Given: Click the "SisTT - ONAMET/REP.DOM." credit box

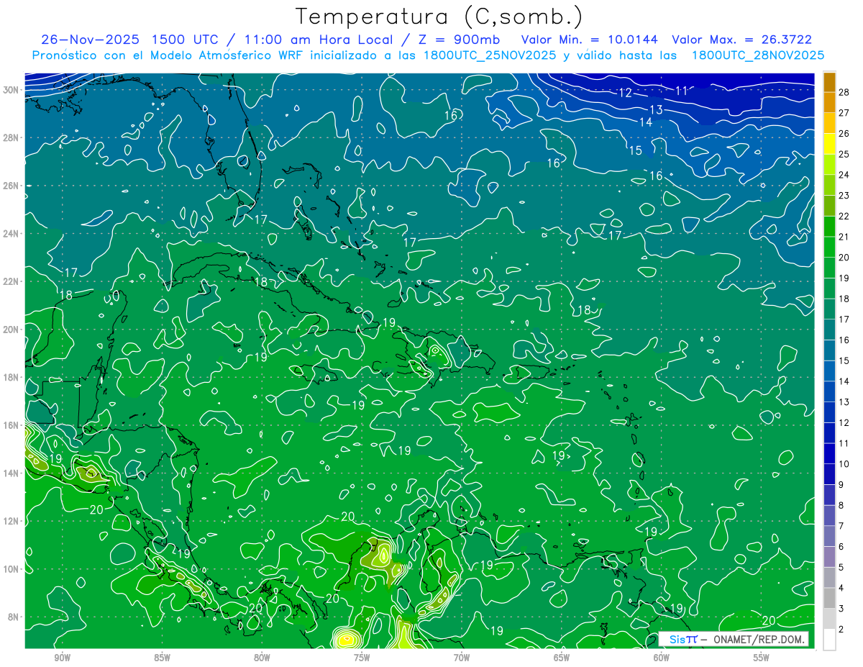Looking at the screenshot, I should pos(734,639).
